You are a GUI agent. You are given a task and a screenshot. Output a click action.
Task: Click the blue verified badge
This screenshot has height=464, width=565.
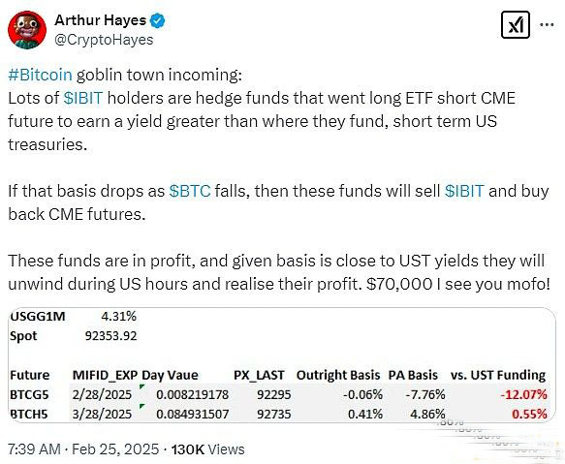tap(157, 20)
